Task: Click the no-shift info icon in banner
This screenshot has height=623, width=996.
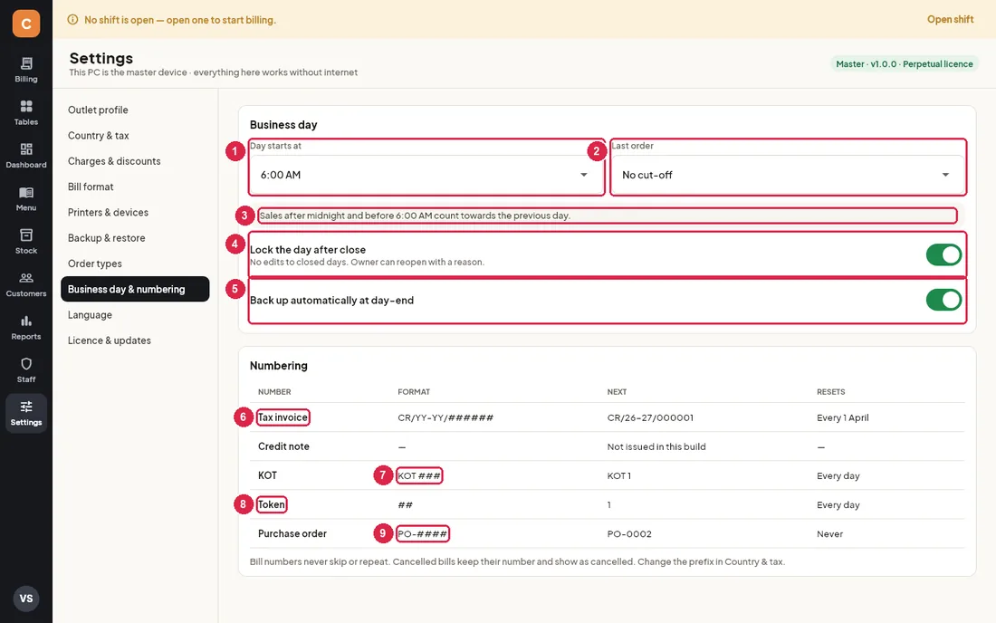Action: [x=73, y=20]
